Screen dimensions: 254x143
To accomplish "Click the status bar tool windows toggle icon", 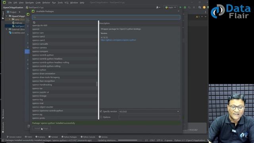I will pos(3,140).
